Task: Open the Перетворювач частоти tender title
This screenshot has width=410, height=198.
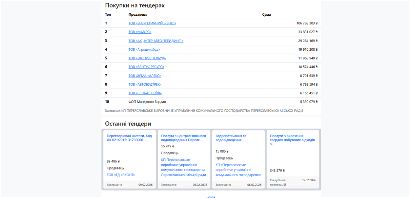Action: pyautogui.click(x=129, y=138)
